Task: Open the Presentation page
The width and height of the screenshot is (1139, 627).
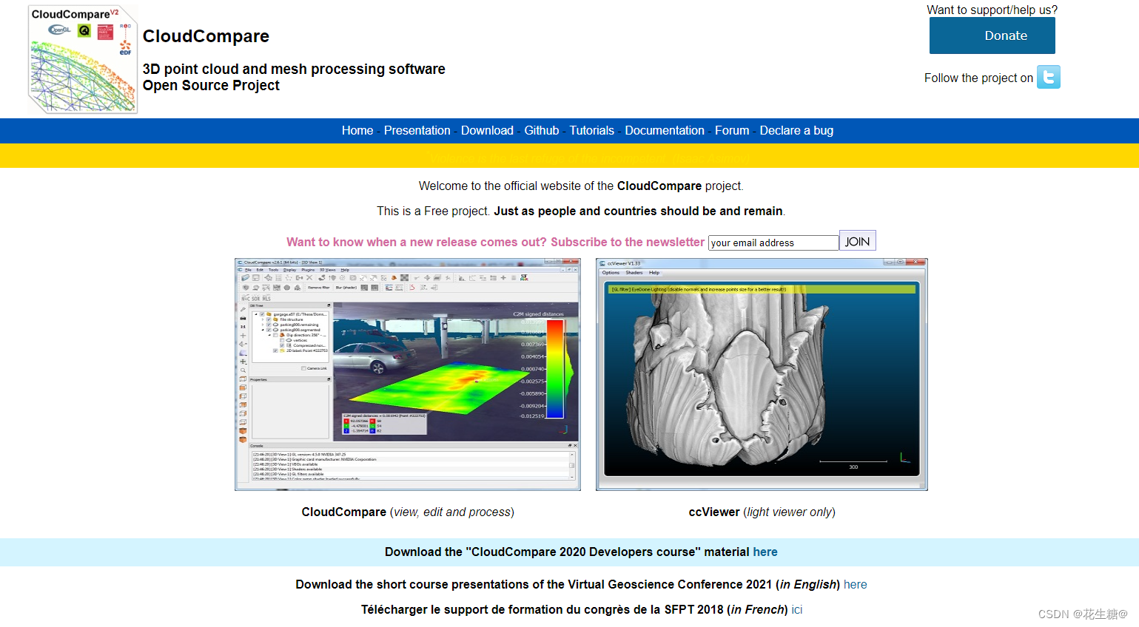Action: point(417,130)
